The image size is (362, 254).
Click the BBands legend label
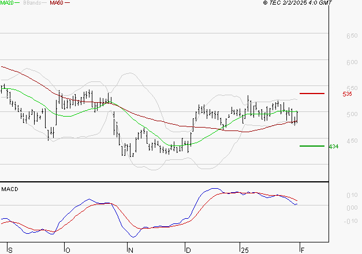(32, 3)
